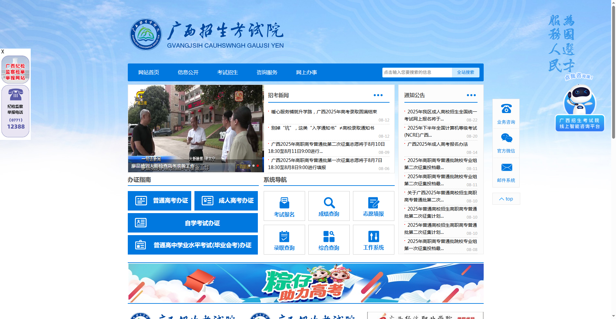Image resolution: width=616 pixels, height=319 pixels.
Task: Click the 全站搜索 search button
Action: coord(466,72)
